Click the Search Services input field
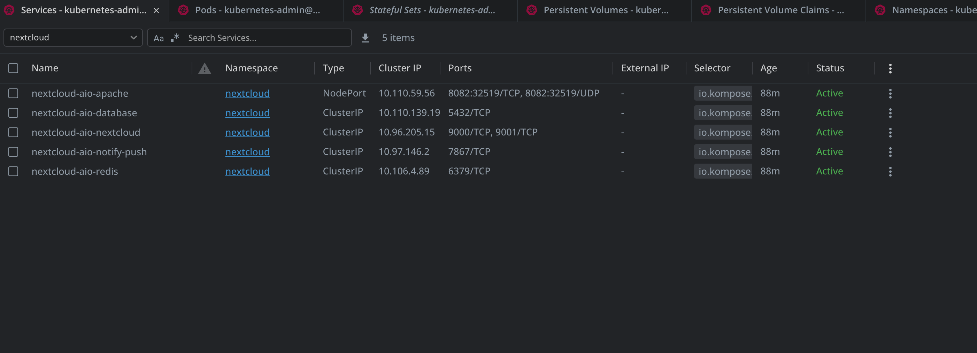 pyautogui.click(x=266, y=38)
